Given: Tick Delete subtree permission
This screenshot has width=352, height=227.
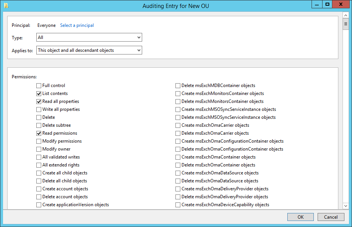Looking at the screenshot, I should click(x=39, y=125).
